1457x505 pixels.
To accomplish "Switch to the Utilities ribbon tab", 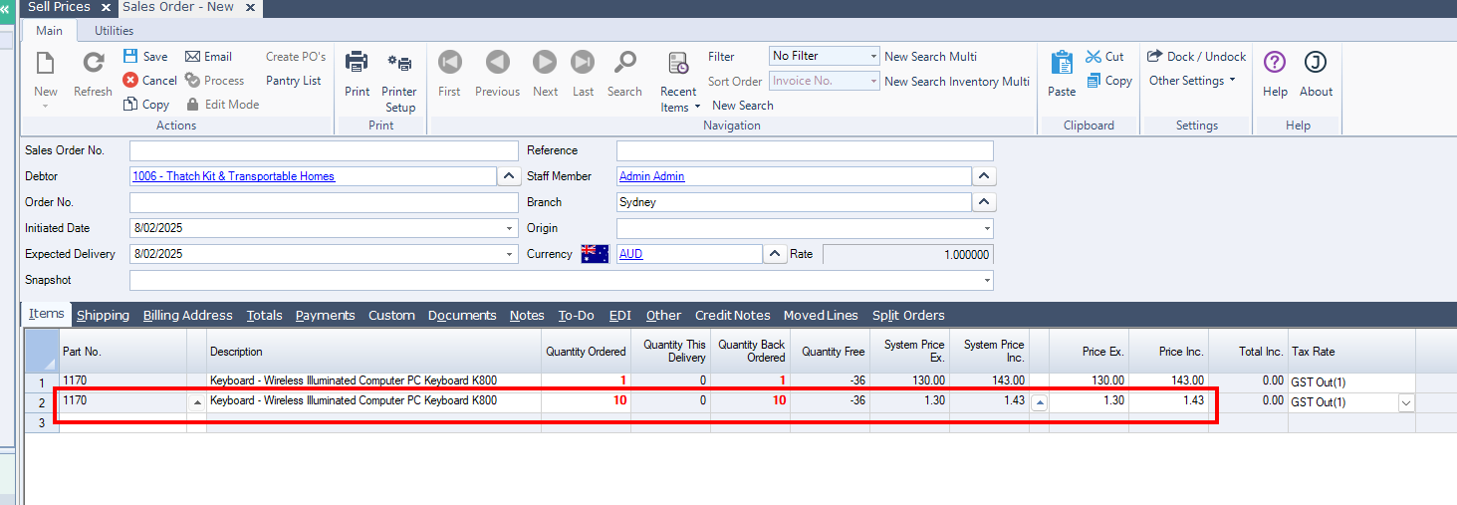I will [115, 31].
